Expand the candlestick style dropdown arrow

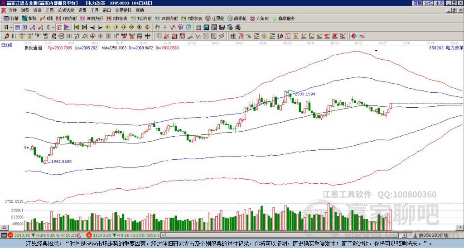point(53,28)
